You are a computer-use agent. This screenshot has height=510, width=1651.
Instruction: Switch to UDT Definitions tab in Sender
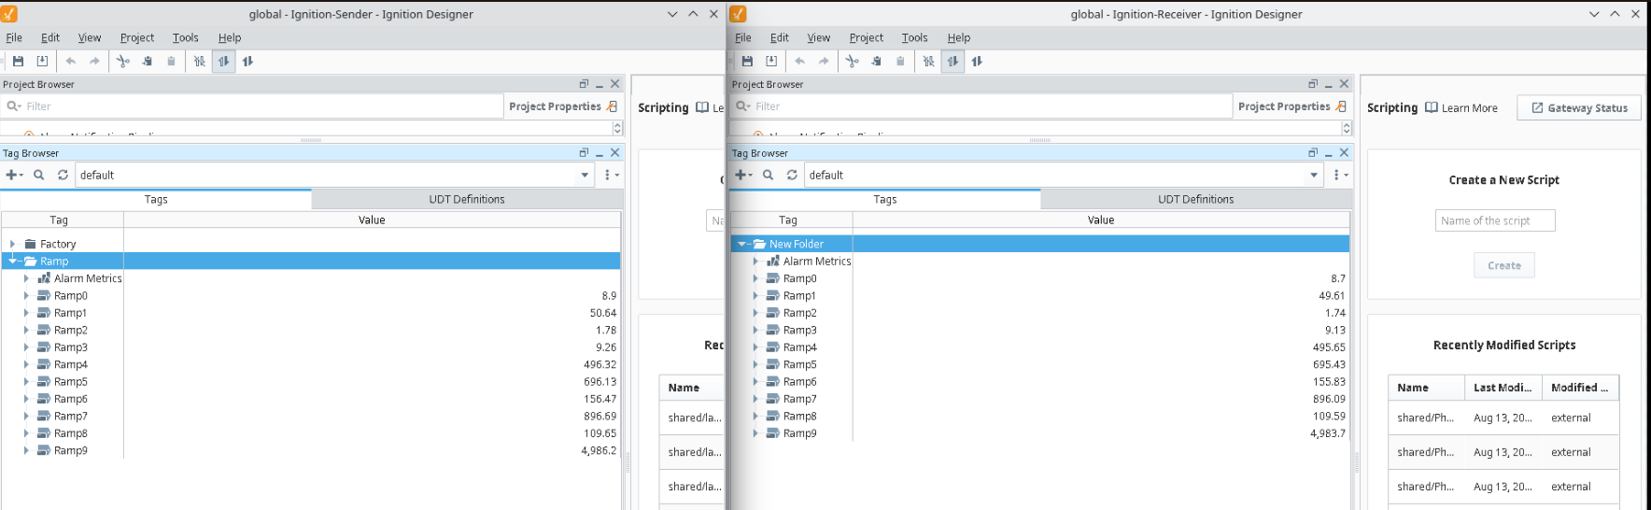coord(466,199)
